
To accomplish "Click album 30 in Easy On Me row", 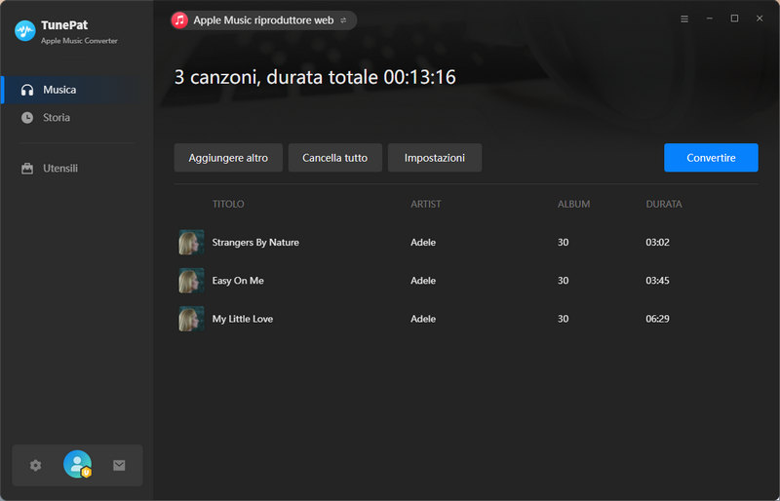I will (564, 281).
